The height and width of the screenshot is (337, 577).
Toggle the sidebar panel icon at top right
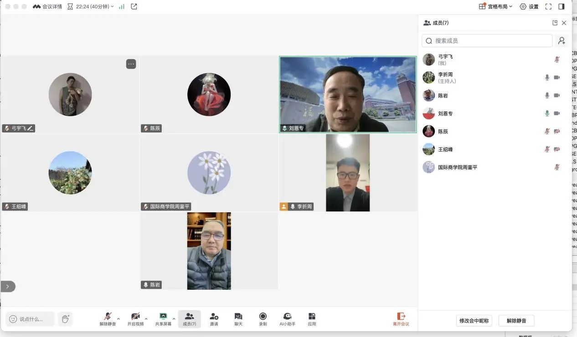[562, 6]
